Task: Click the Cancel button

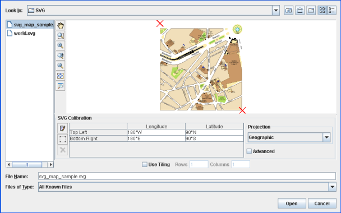Action: [322, 203]
